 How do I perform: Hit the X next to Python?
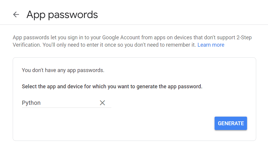(x=102, y=103)
